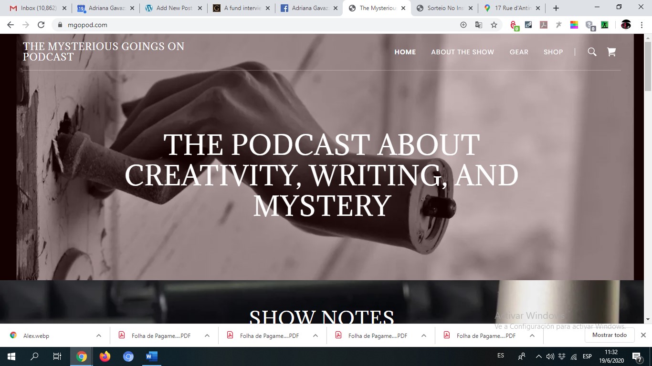Click the browser reload button
Screen dimensions: 652x366
(x=41, y=25)
